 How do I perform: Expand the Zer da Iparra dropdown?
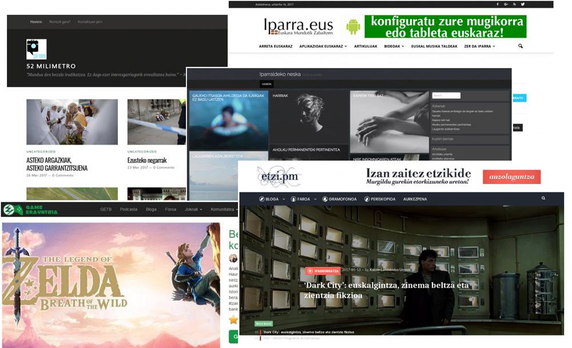[x=479, y=46]
